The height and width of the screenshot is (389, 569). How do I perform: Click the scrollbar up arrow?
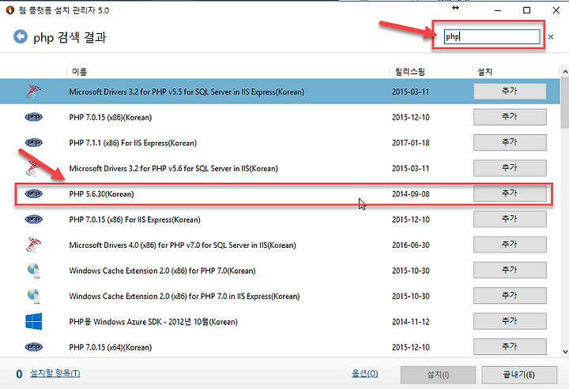click(x=565, y=72)
